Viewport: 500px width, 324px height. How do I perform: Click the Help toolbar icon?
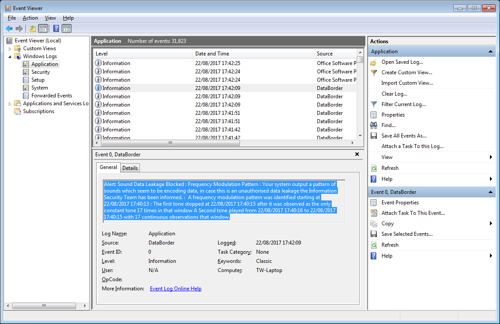click(x=56, y=29)
